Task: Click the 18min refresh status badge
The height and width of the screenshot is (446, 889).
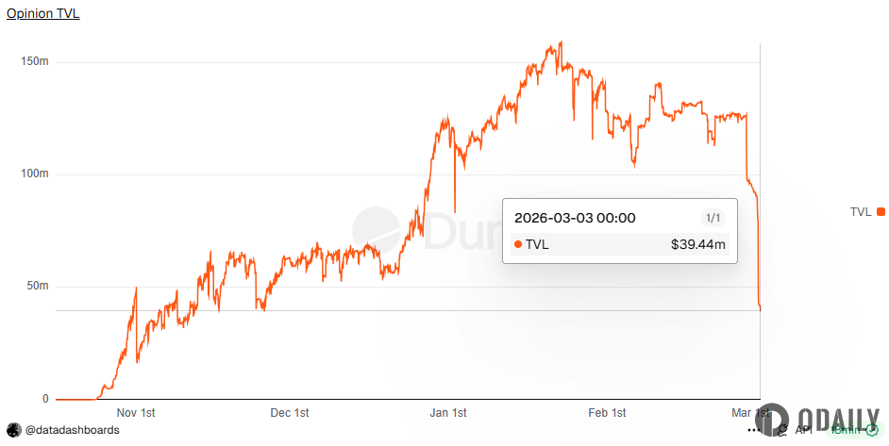Action: [x=847, y=430]
